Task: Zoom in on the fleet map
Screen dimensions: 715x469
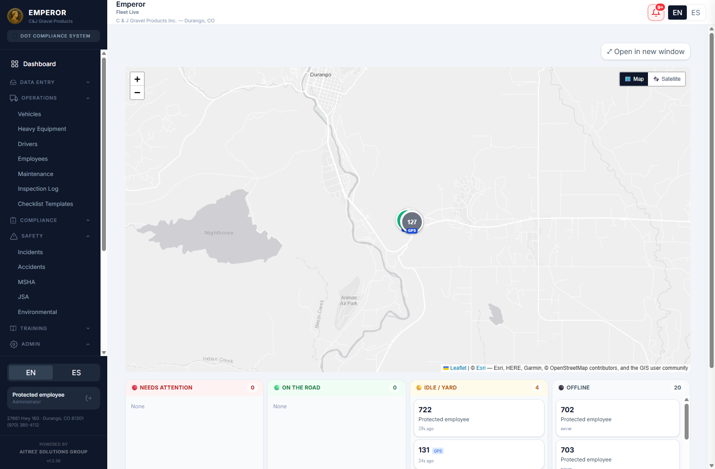Action: click(x=137, y=79)
